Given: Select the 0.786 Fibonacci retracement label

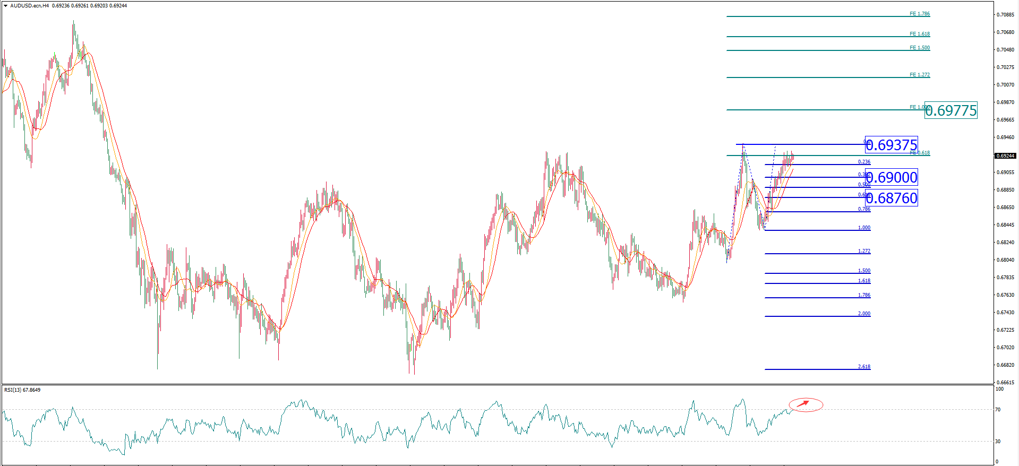Looking at the screenshot, I should point(864,209).
